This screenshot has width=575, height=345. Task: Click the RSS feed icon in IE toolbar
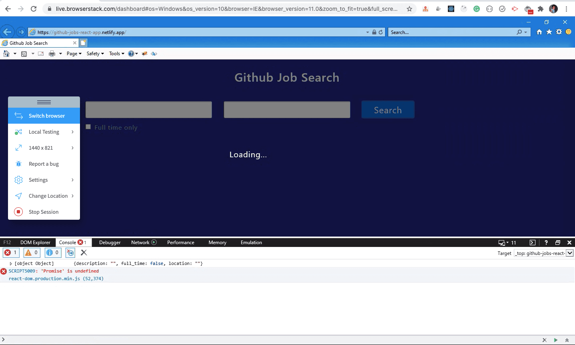pos(24,53)
